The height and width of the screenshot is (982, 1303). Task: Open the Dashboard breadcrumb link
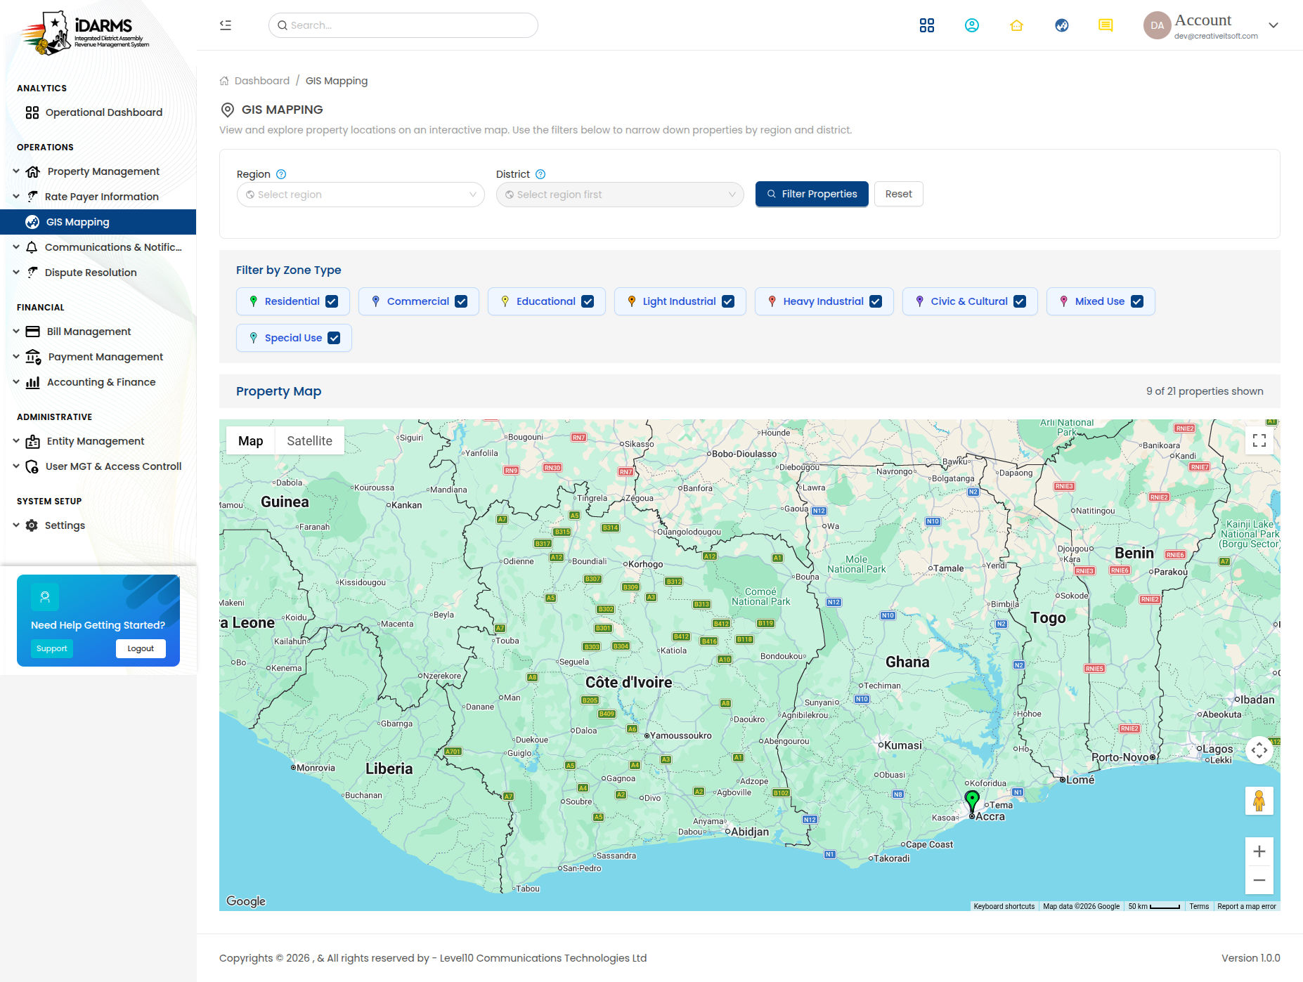coord(262,81)
